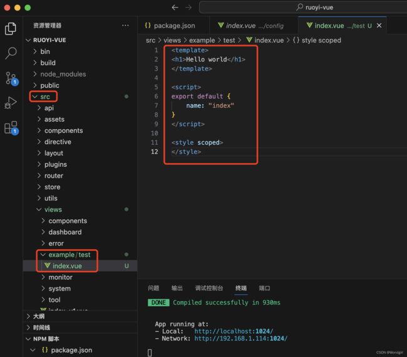Expand the 大纲 outline section
Viewport: 407px width, 357px height.
click(x=80, y=316)
